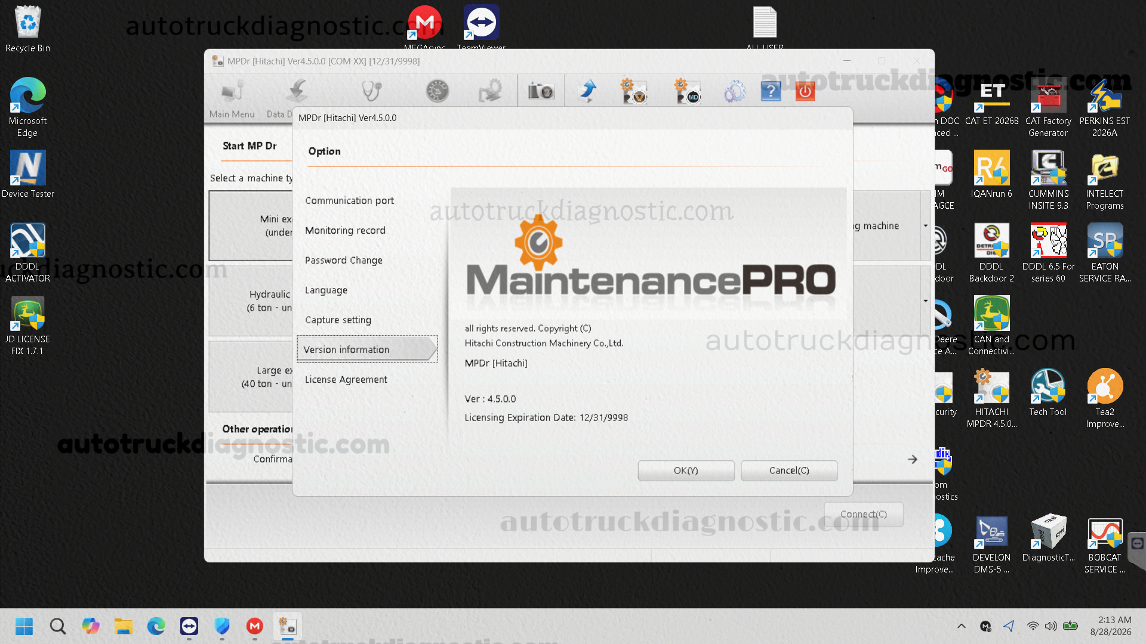Click the camera capture toolbar icon
The height and width of the screenshot is (644, 1146).
pyautogui.click(x=541, y=91)
